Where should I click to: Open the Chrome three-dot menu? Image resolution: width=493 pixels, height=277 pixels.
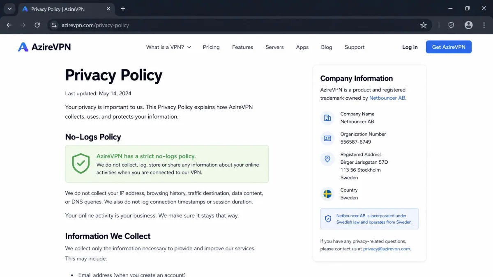coord(484,25)
